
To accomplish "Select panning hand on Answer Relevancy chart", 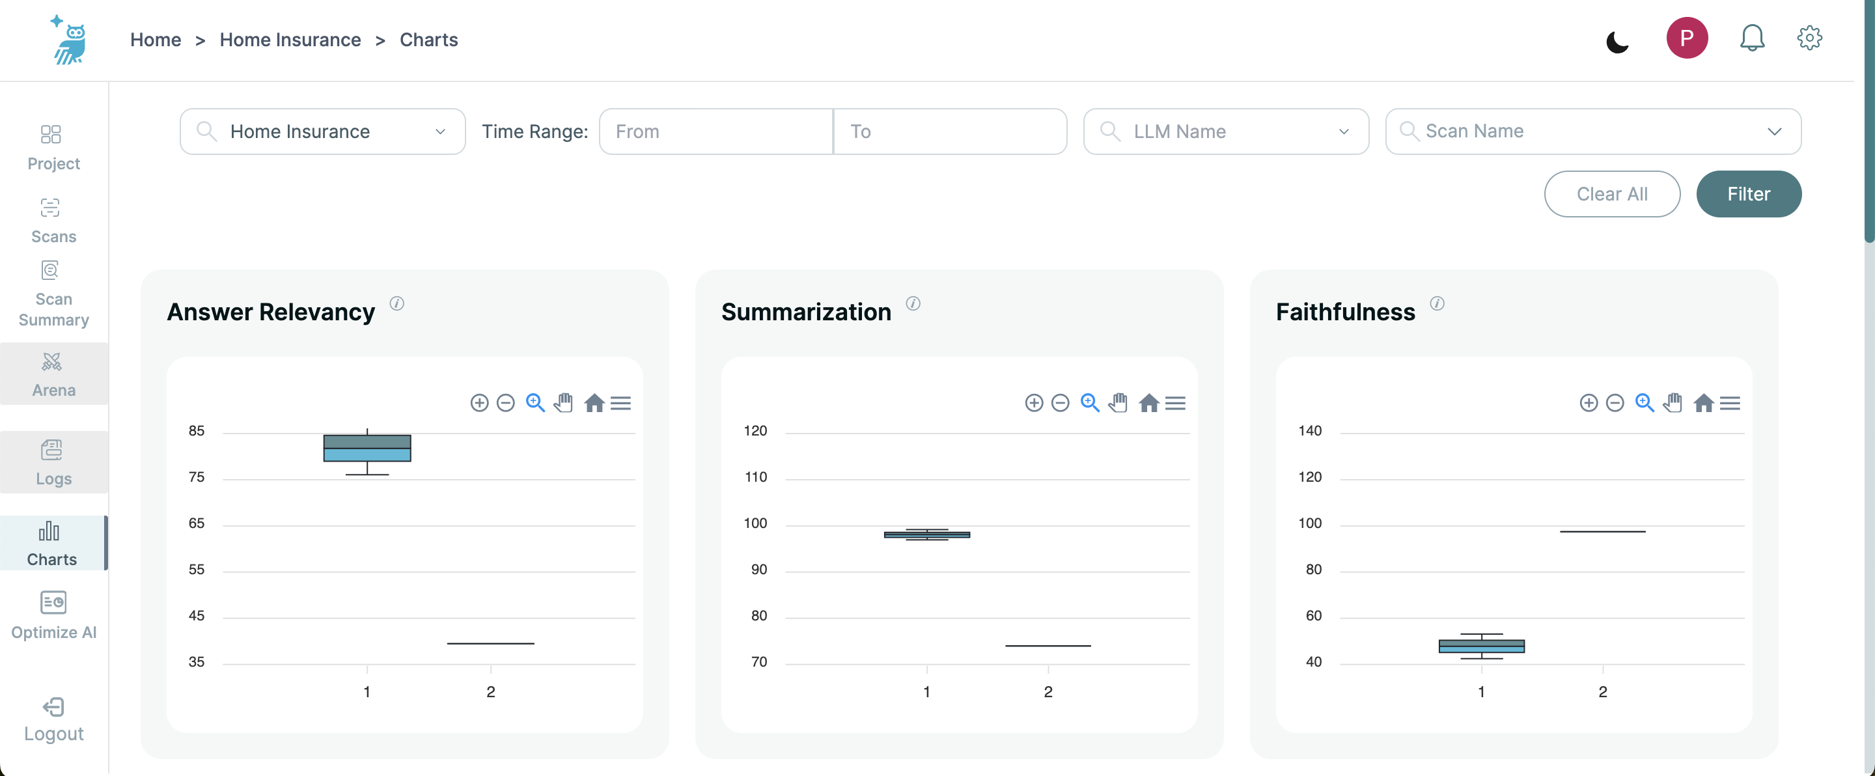I will pos(564,403).
